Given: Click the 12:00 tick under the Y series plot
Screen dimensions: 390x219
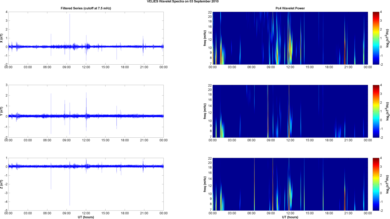Looking at the screenshot, I should (x=86, y=140).
